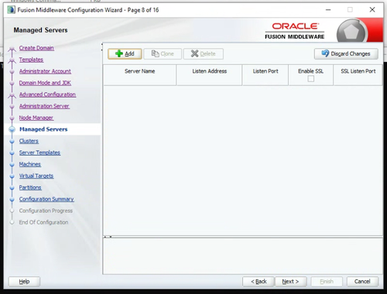387x294 pixels.
Task: Open the Virtual Targets step
Action: 36,176
